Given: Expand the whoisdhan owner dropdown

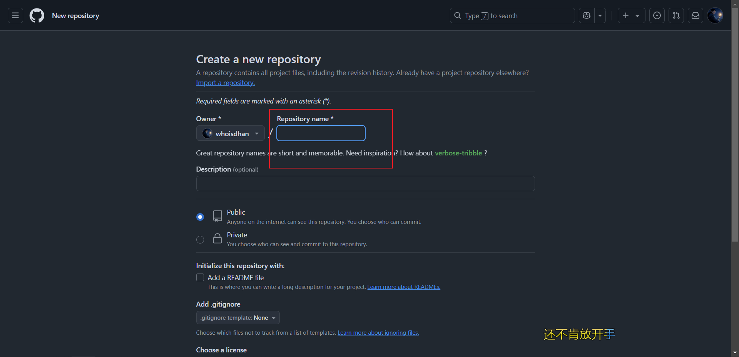Looking at the screenshot, I should (x=230, y=133).
